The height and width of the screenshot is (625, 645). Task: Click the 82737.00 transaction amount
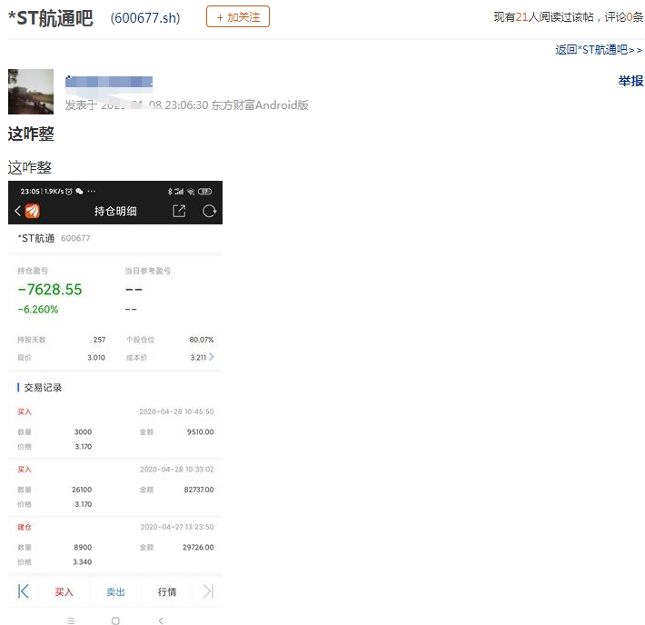pyautogui.click(x=199, y=490)
